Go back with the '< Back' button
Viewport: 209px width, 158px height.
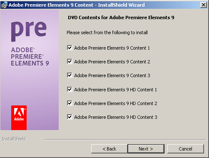[109, 149]
